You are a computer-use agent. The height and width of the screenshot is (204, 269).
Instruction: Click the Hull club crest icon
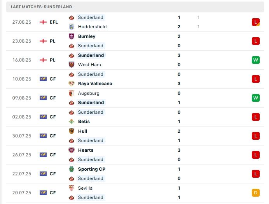click(x=72, y=131)
